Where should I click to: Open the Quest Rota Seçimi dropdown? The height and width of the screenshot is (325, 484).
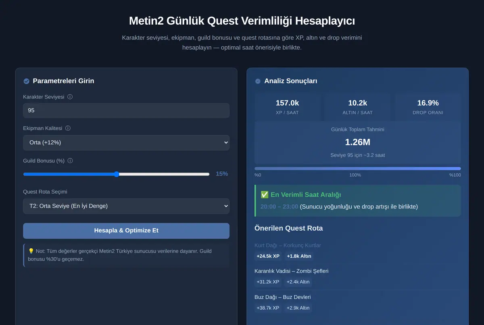[x=126, y=206]
